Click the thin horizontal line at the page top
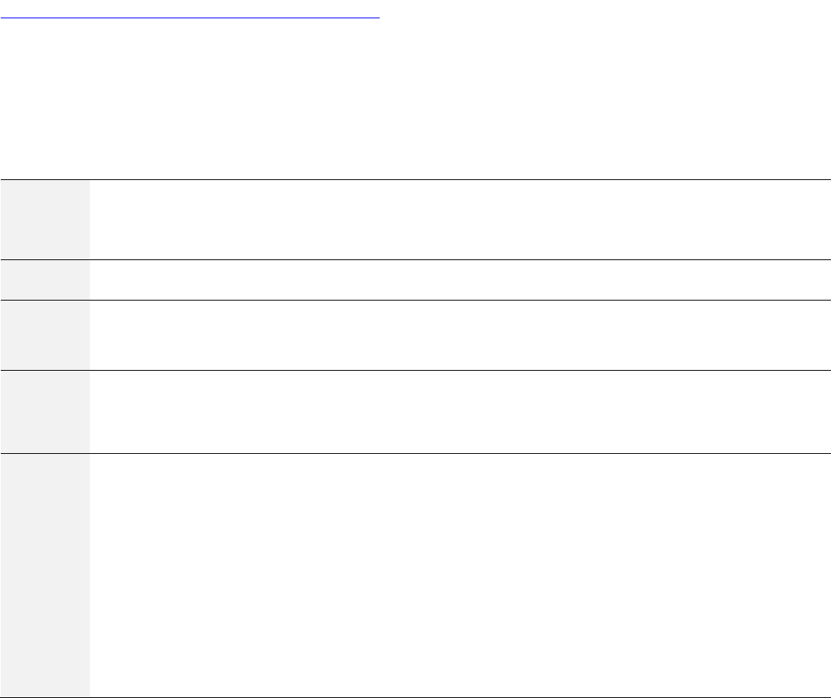This screenshot has width=831, height=698. (x=189, y=15)
